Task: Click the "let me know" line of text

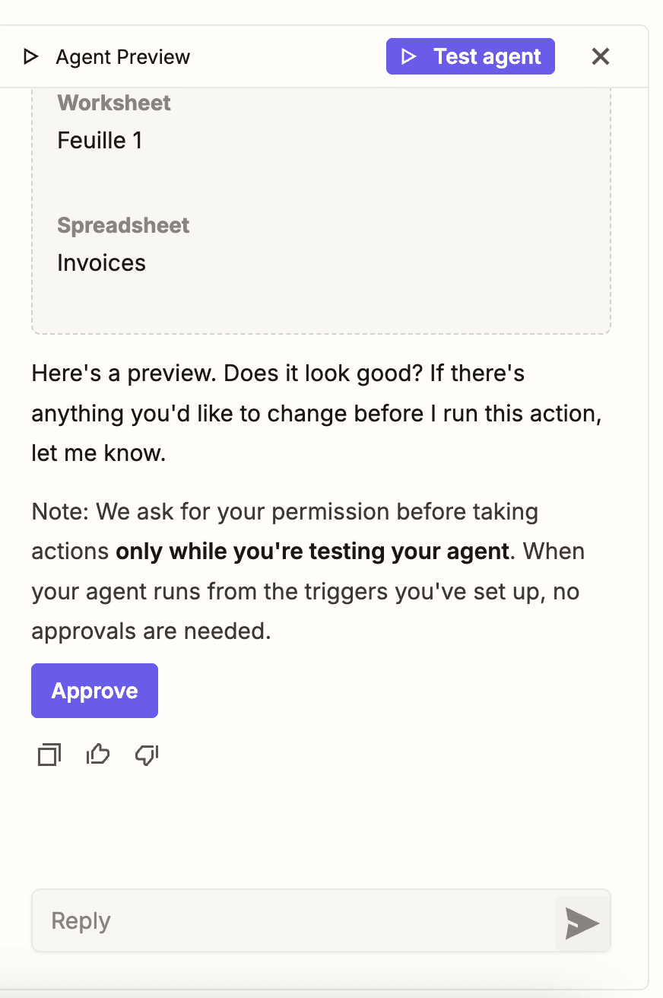Action: click(x=98, y=453)
